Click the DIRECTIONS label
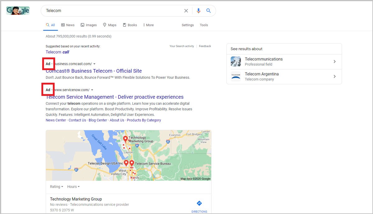The image size is (373, 214). coord(199,212)
